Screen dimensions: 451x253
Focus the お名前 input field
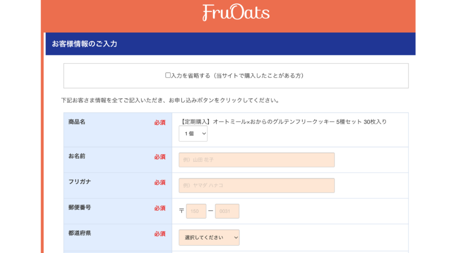tap(256, 160)
